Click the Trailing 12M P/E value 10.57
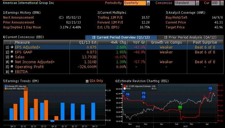Screen dimensions: 225x128 point(145,17)
